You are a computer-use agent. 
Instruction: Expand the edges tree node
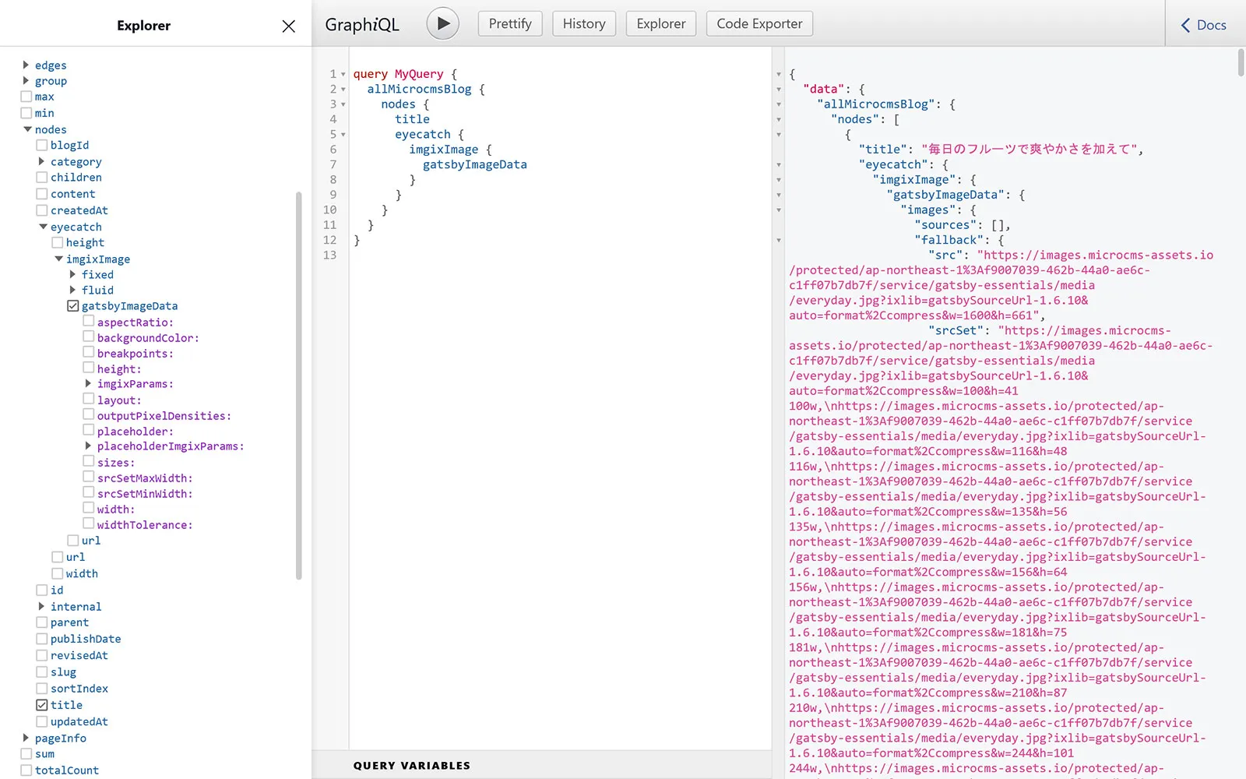(x=26, y=65)
